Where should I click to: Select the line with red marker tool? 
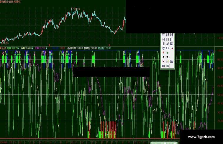click(x=172, y=48)
